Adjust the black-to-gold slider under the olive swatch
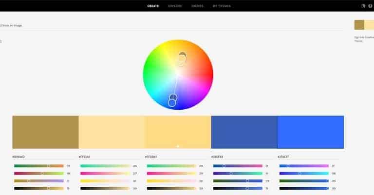Screen dimensions: 374x195 pos(39,189)
